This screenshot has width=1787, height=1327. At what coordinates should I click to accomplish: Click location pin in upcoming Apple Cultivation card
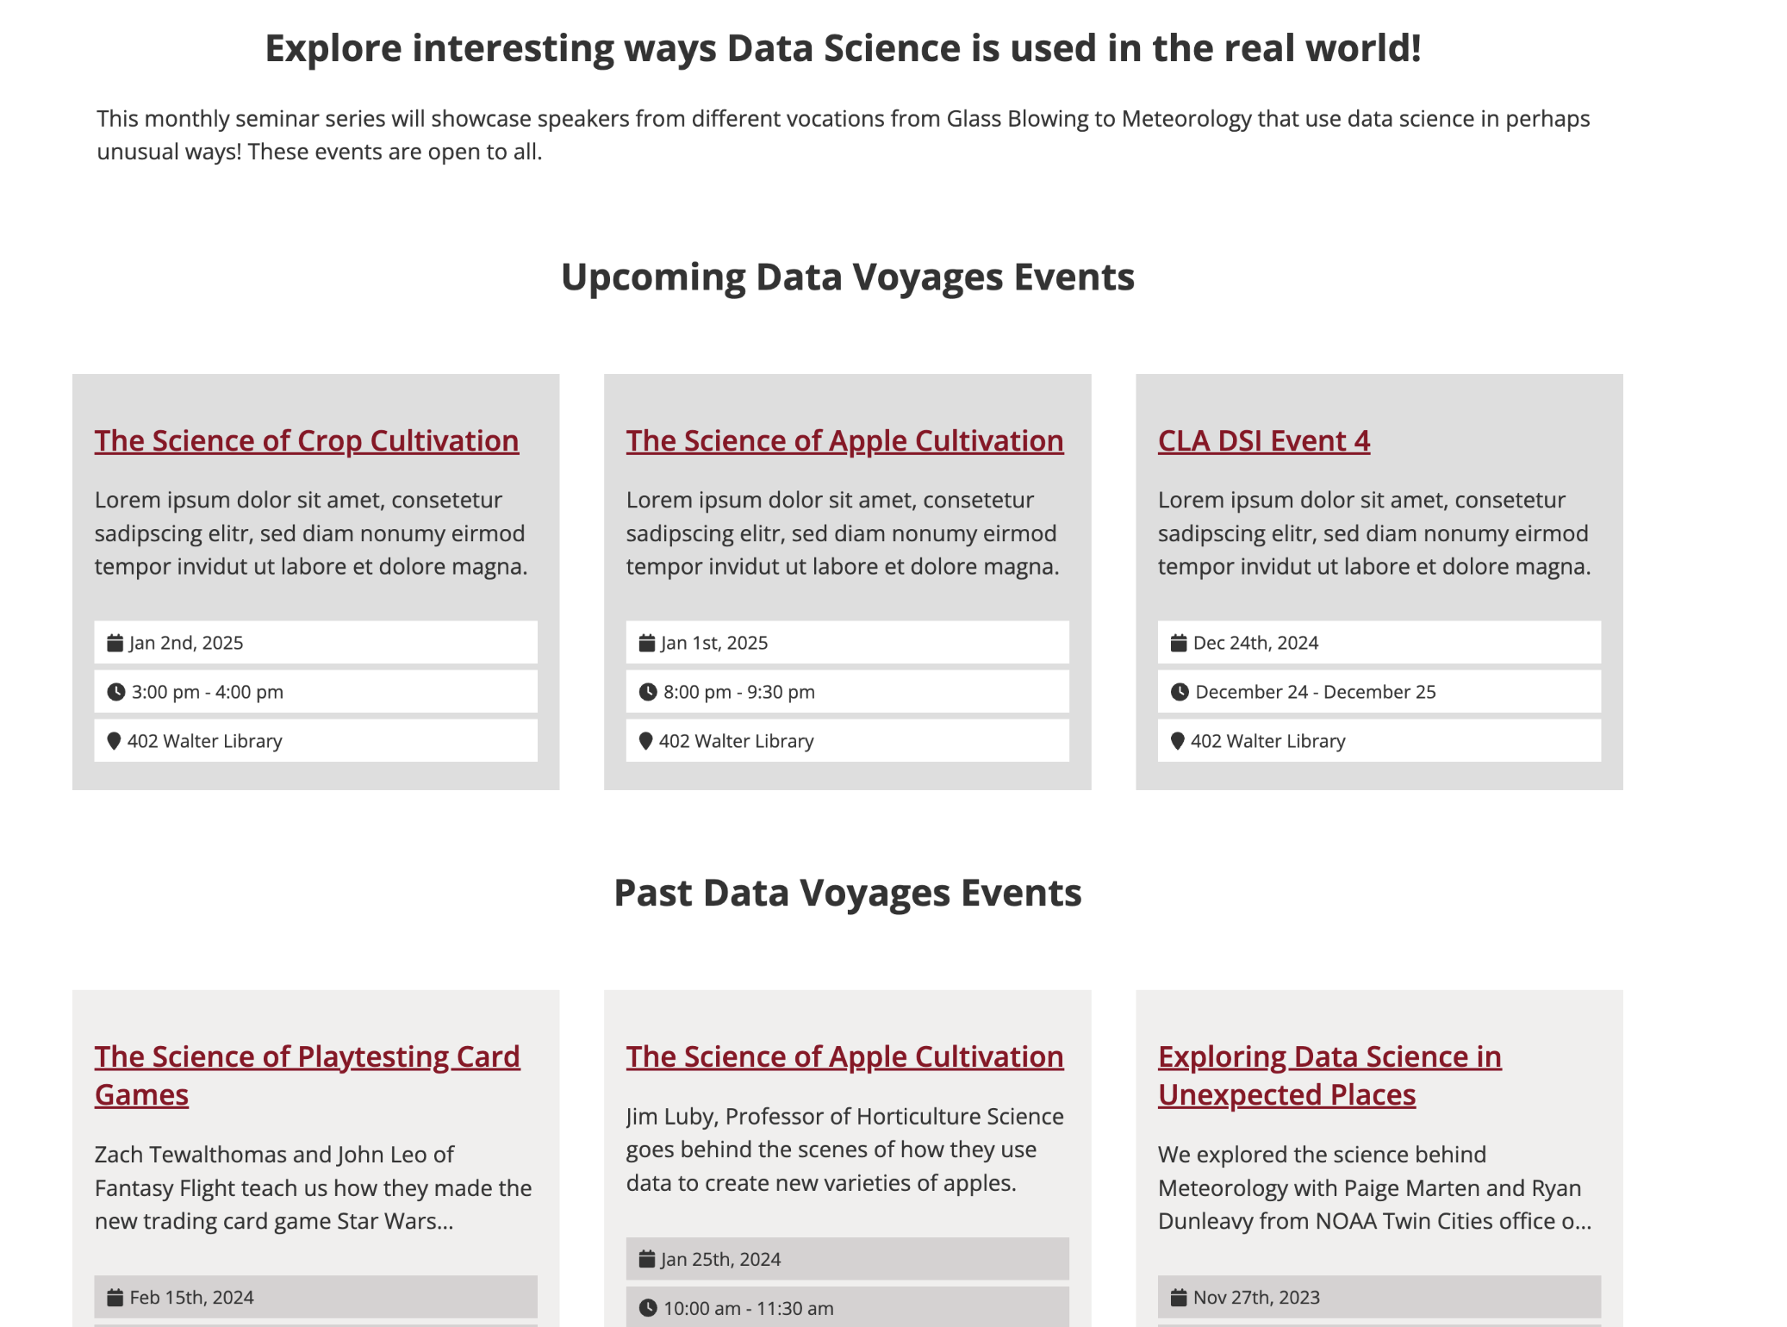coord(645,741)
